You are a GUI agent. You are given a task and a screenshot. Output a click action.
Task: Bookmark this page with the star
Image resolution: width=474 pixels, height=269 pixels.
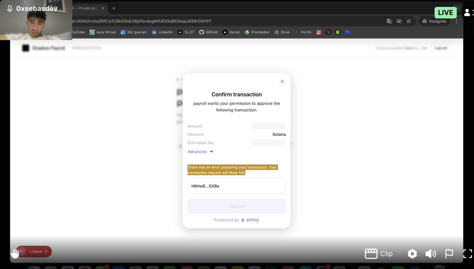pos(408,21)
